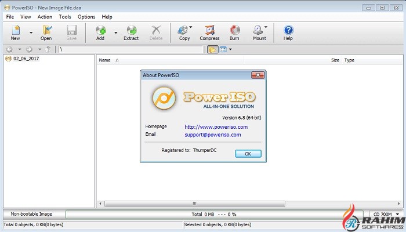This screenshot has width=406, height=232.
Task: Open the File menu
Action: (x=10, y=17)
